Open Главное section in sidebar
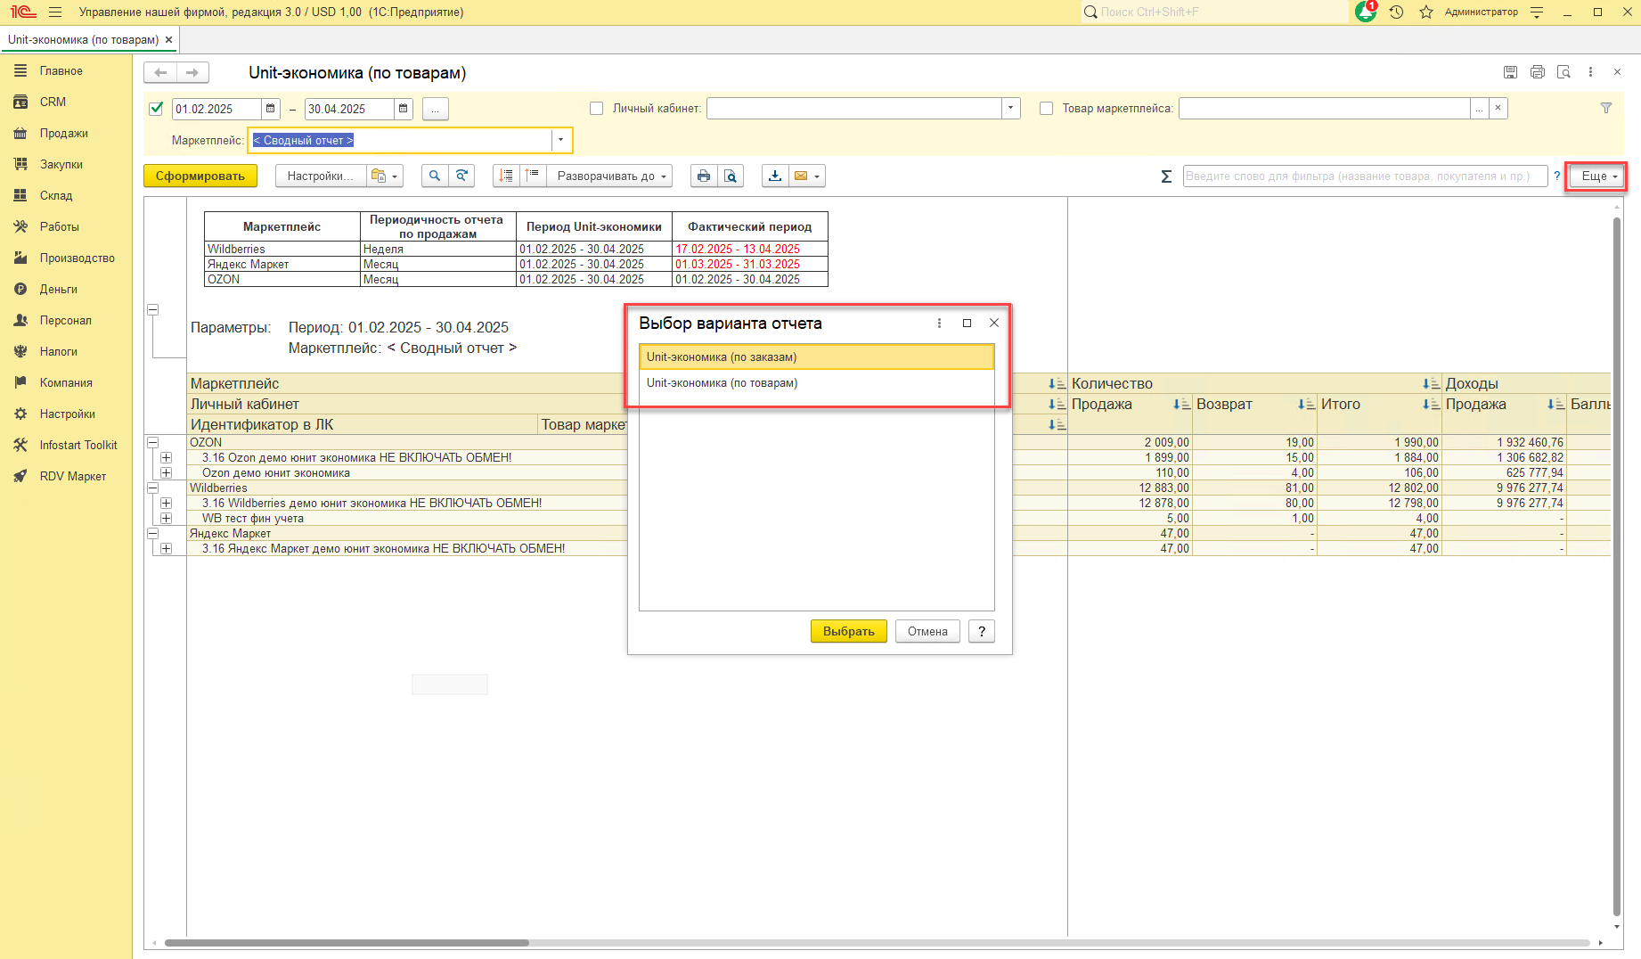Viewport: 1641px width, 959px height. point(66,71)
